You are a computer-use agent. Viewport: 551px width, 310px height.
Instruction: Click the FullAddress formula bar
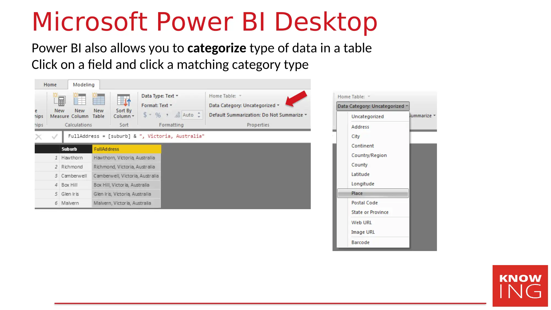point(187,136)
